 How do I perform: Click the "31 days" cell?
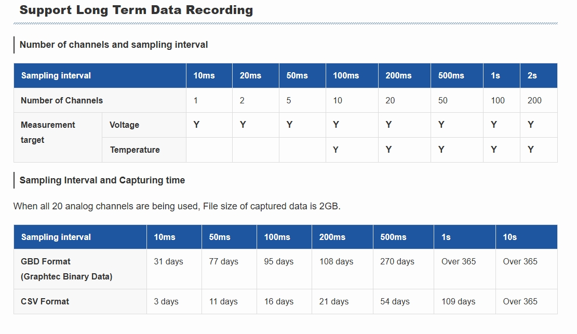tap(168, 261)
